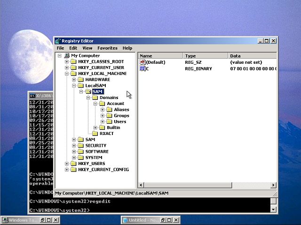Expand the SOFTWARE key
The width and height of the screenshot is (301, 225).
74,151
